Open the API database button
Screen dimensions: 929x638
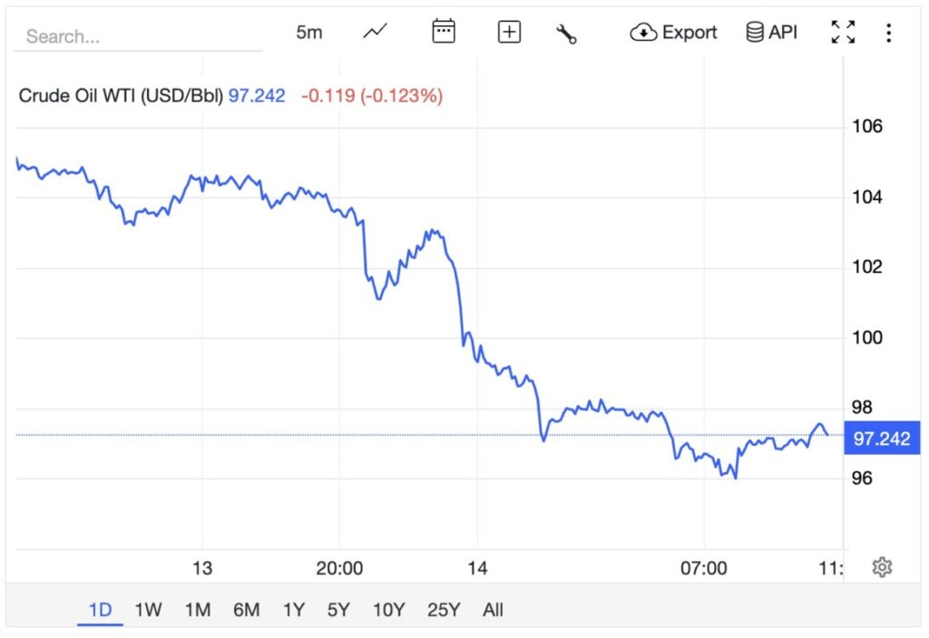click(x=771, y=33)
